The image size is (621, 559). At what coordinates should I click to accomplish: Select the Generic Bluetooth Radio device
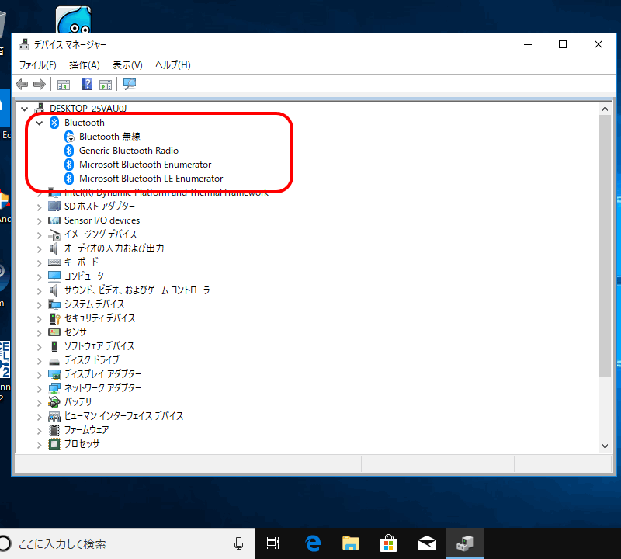(128, 151)
